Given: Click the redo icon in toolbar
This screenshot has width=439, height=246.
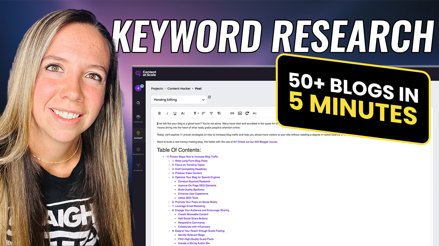Looking at the screenshot, I should coord(247,113).
